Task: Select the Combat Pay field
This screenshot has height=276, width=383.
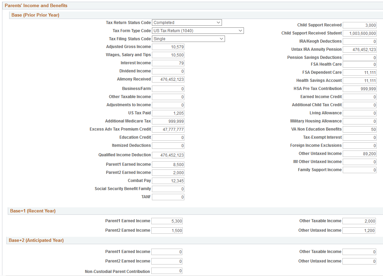Action: pyautogui.click(x=168, y=181)
